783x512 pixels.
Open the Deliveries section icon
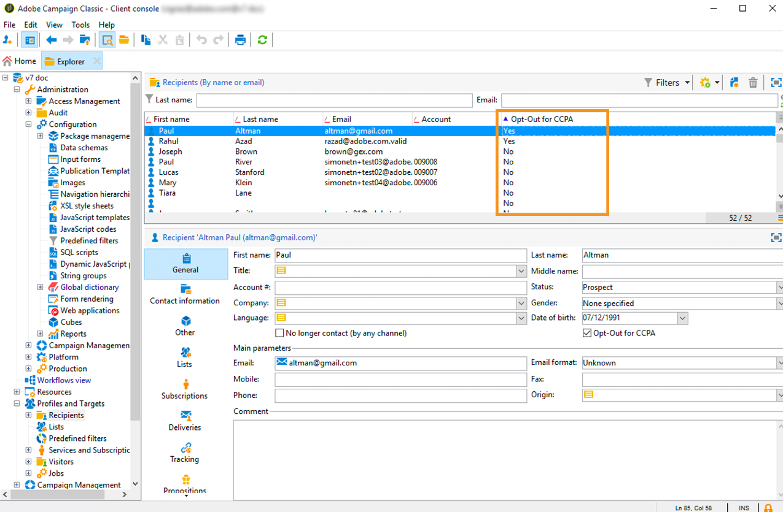coord(185,416)
